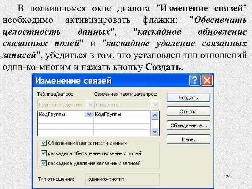
Task: Click the Создать button
Action: click(189, 98)
